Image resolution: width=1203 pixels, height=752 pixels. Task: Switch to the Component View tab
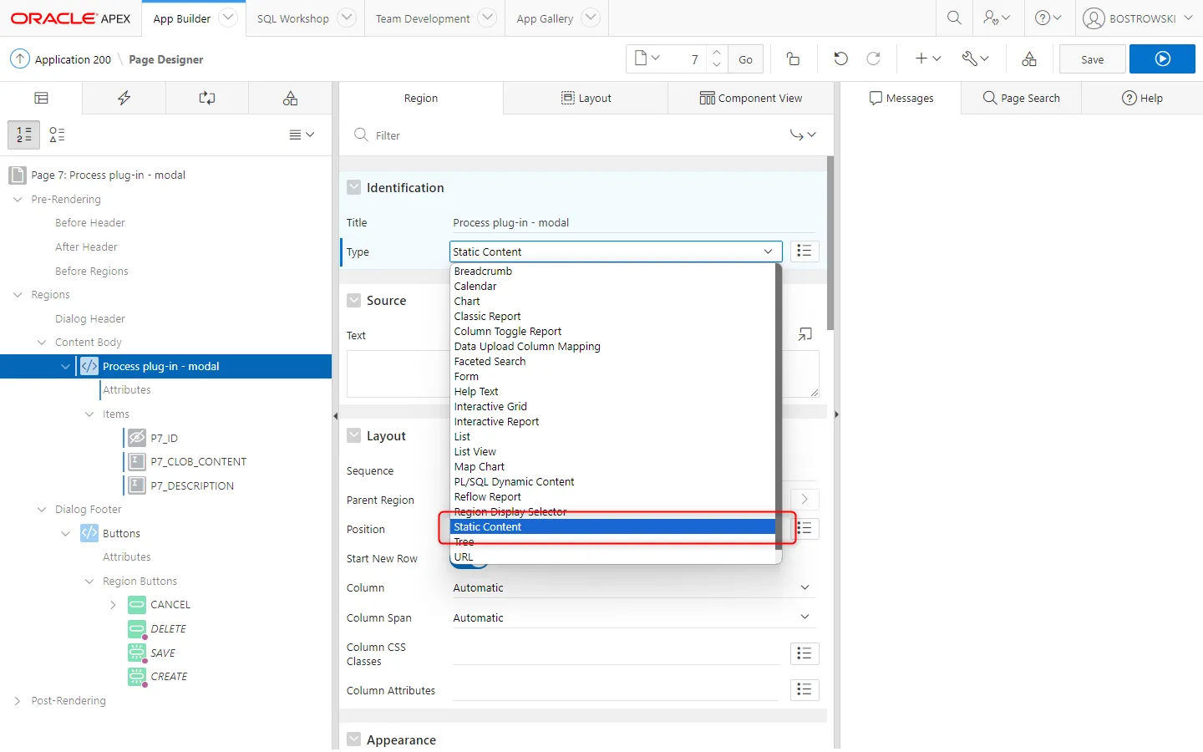click(x=750, y=98)
